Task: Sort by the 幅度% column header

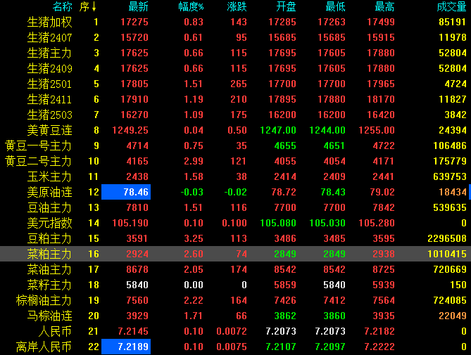Action: tap(191, 6)
